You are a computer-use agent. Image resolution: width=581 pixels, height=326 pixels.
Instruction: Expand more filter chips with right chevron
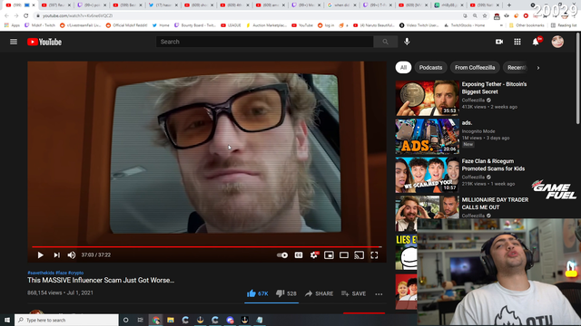[538, 68]
